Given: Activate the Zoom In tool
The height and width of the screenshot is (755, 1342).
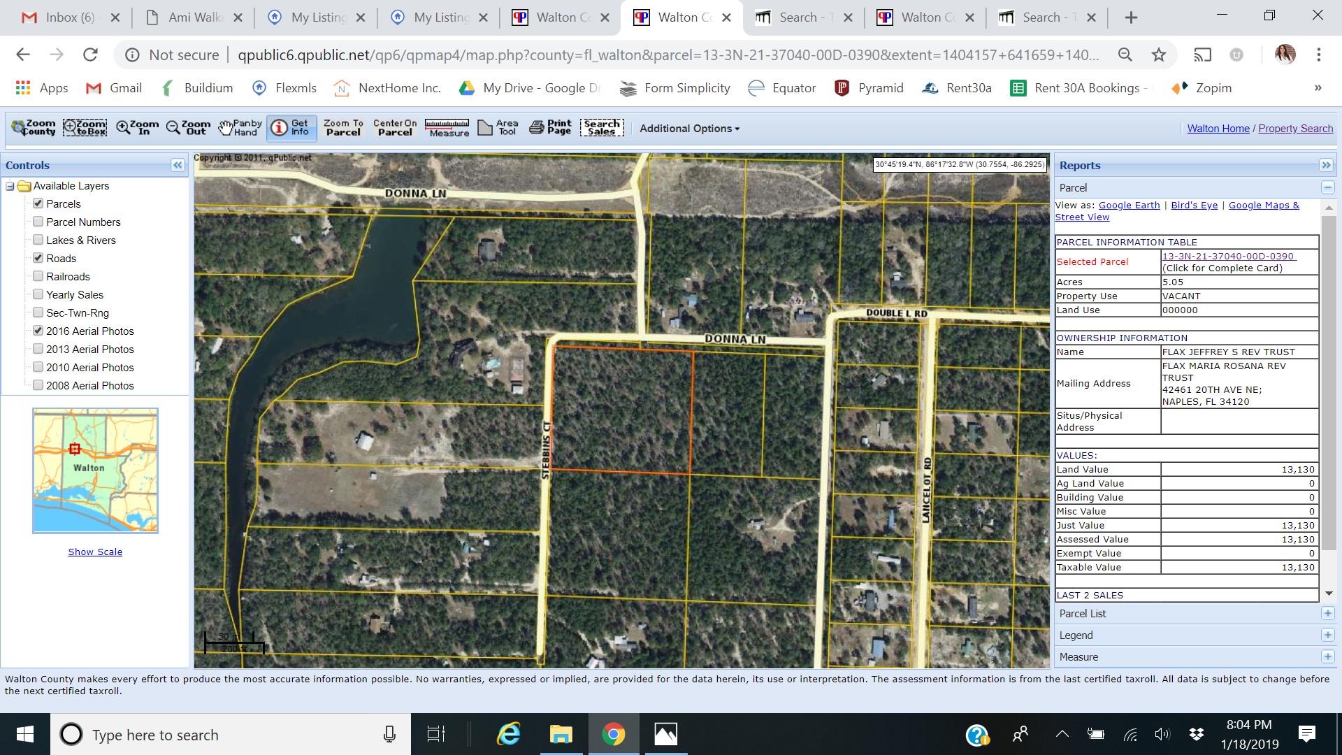Looking at the screenshot, I should 137,128.
